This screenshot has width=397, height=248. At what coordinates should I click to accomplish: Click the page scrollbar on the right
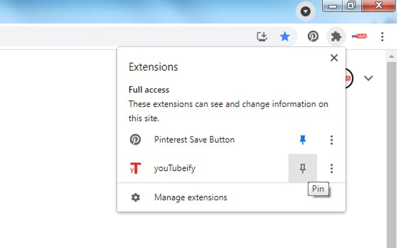391,124
